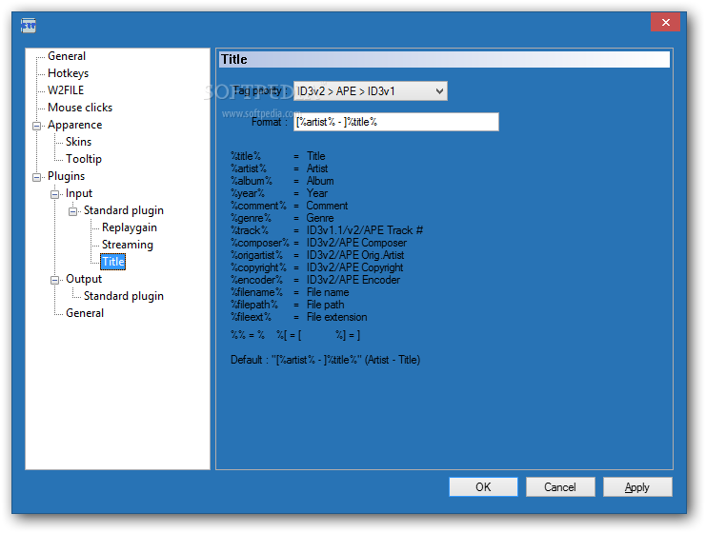Click the %artist% placeholder text
Image resolution: width=706 pixels, height=533 pixels.
pyautogui.click(x=249, y=168)
